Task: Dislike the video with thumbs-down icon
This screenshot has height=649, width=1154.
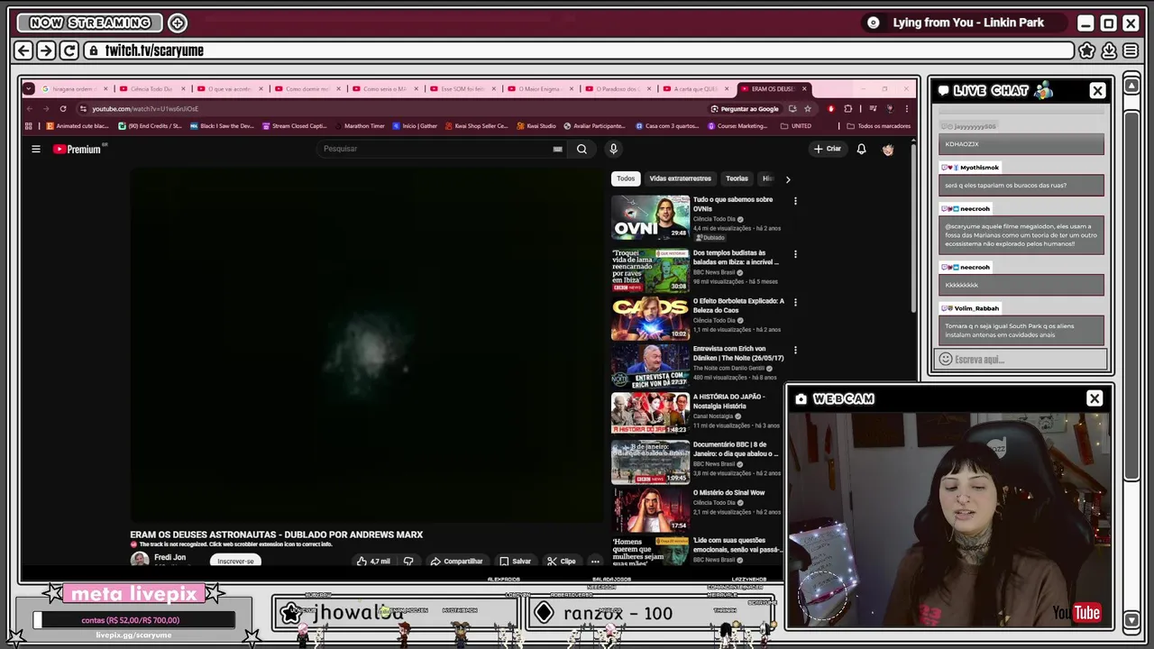Action: [x=408, y=561]
